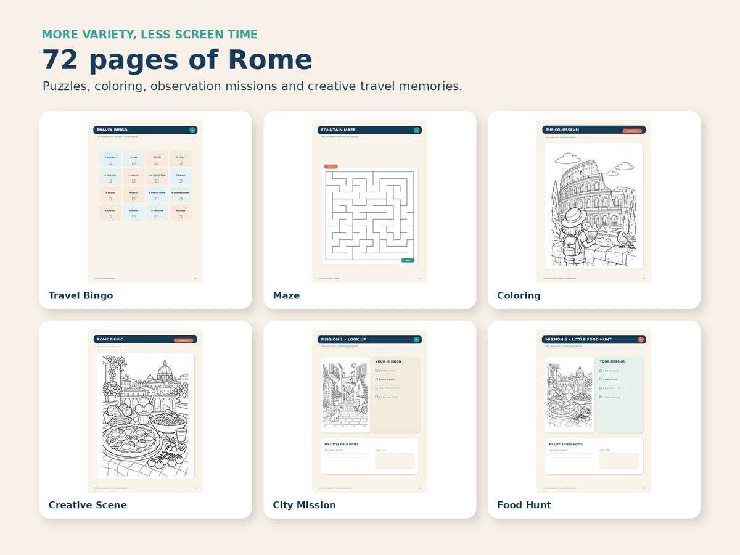Select the 'Creative Scene' card label
This screenshot has width=740, height=555.
[88, 505]
